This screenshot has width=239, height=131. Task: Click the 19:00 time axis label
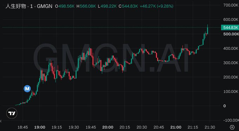pyautogui.click(x=40, y=127)
